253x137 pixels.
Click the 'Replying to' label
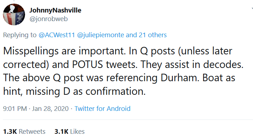[x=20, y=35]
